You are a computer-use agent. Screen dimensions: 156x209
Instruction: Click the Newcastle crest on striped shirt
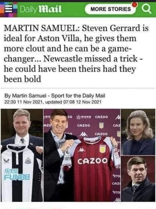(x=28, y=160)
